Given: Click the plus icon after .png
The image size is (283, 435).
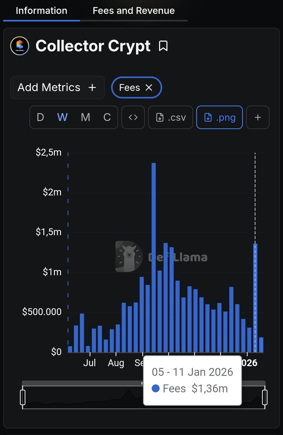Looking at the screenshot, I should pos(258,117).
